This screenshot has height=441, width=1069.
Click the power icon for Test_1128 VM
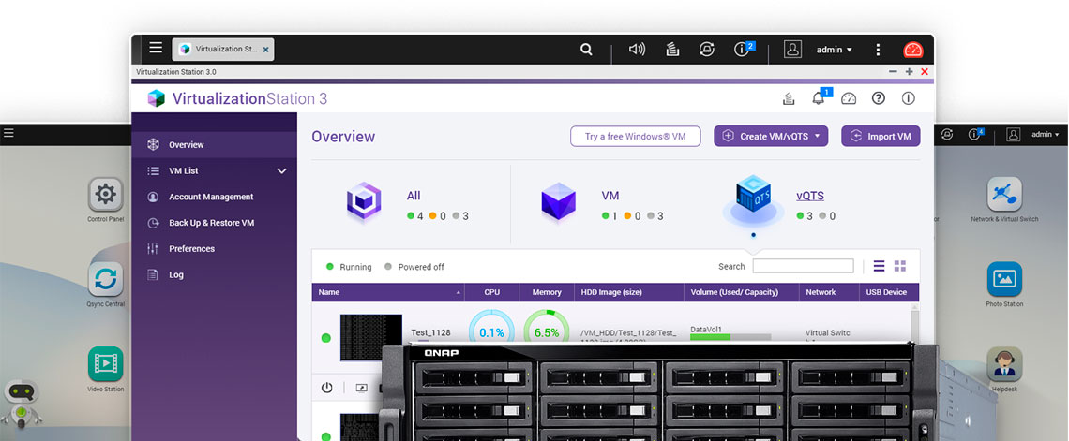coord(326,388)
